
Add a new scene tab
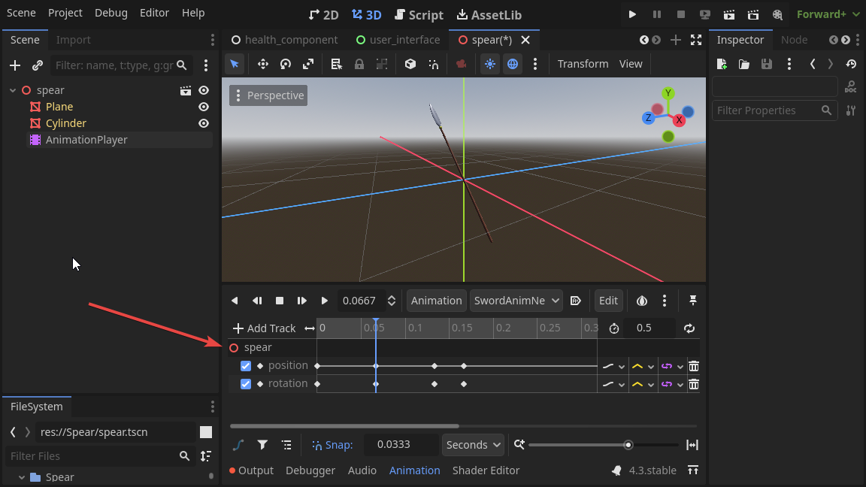[x=676, y=40]
